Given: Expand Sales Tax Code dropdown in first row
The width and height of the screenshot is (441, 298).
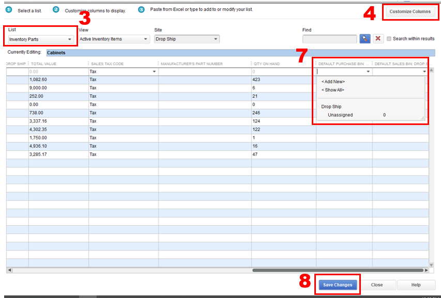Looking at the screenshot, I should click(x=154, y=72).
